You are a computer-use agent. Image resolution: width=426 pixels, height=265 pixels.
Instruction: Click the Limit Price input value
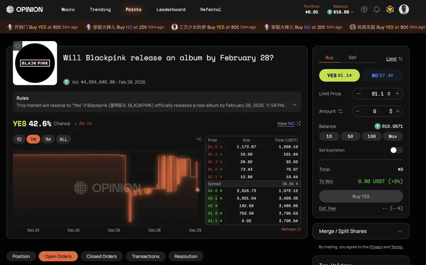378,94
